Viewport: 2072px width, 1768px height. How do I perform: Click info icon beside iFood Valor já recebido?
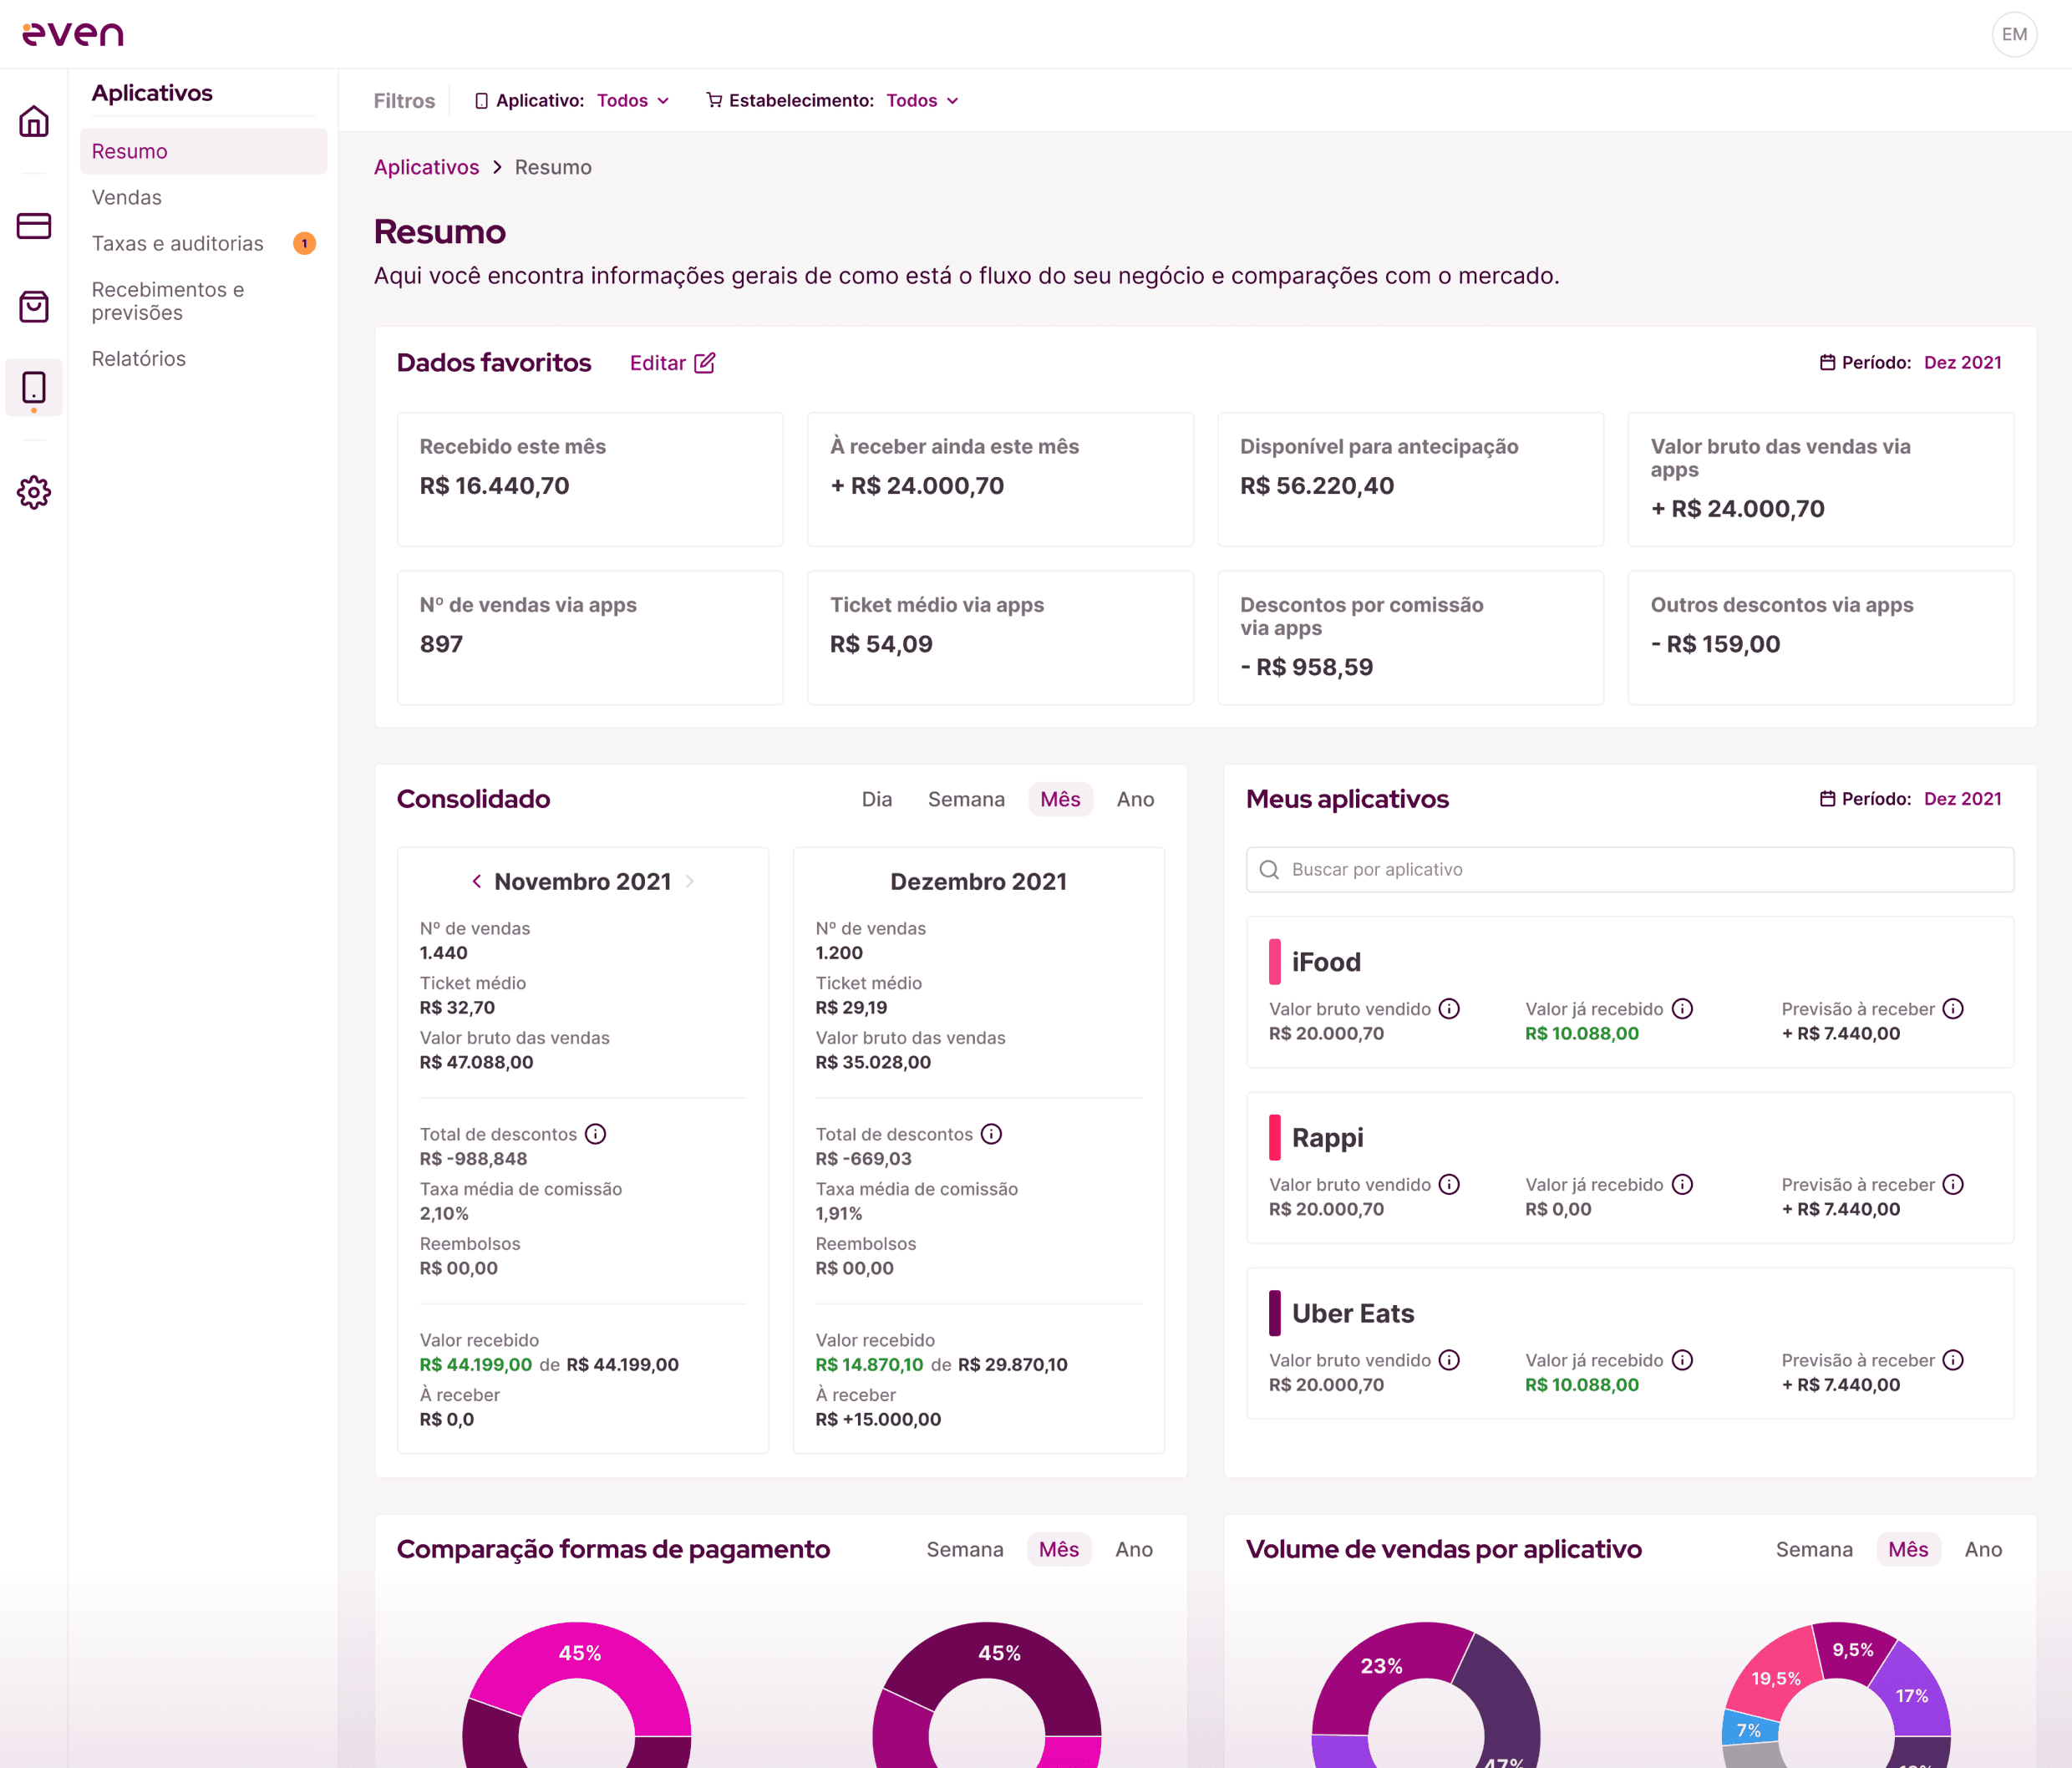(x=1683, y=1009)
